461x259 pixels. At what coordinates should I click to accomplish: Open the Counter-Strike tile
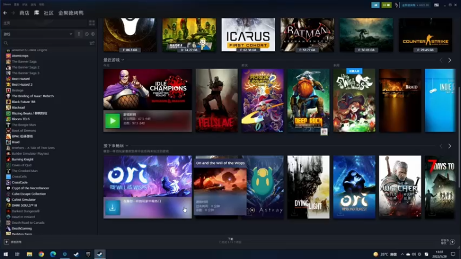(x=425, y=35)
